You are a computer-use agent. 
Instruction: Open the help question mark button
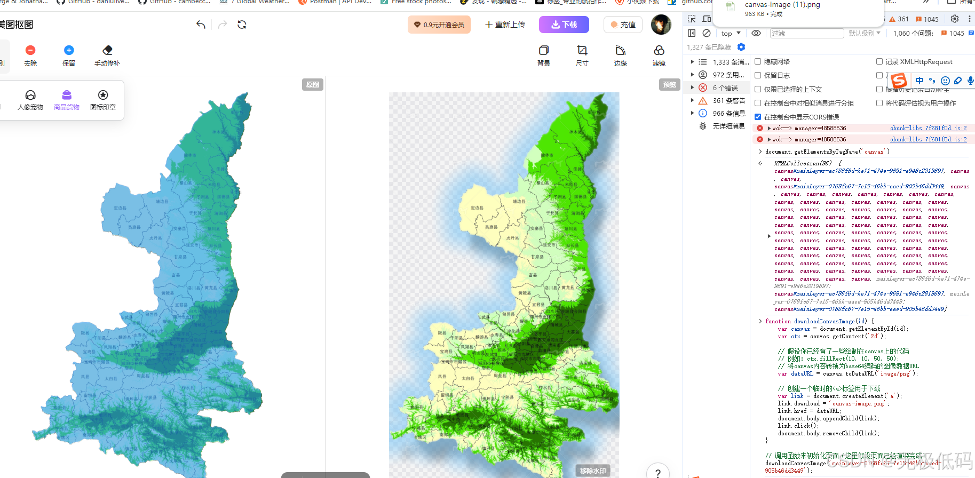pos(658,473)
